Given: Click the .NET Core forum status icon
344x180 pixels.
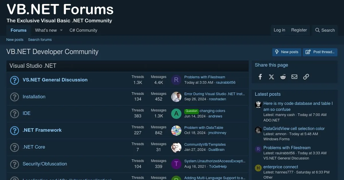Looking at the screenshot, I should 14,147.
